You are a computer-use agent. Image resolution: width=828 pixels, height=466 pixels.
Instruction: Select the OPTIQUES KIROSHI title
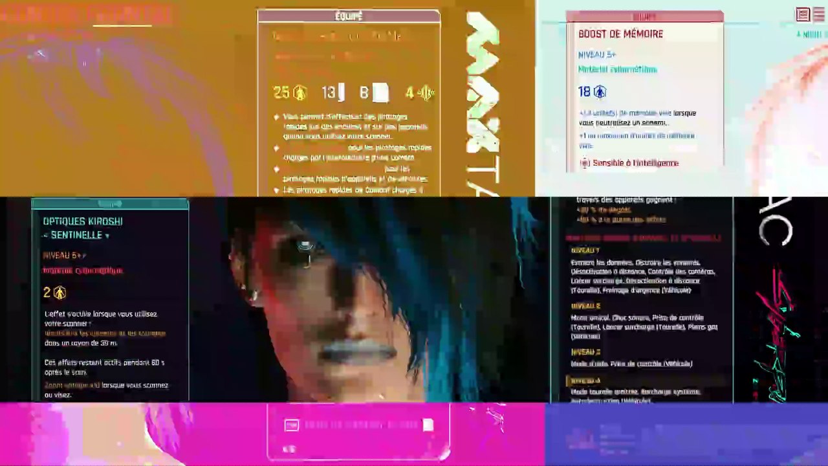(83, 221)
